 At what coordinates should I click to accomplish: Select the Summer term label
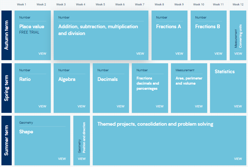(7, 140)
